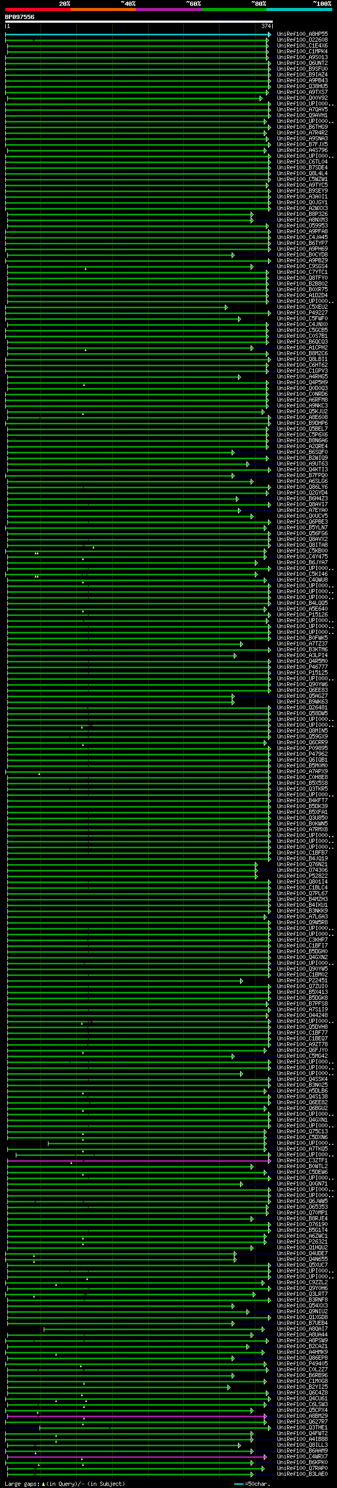
Task: Select hit UniRef100_A7APX9
Action: coord(302,771)
